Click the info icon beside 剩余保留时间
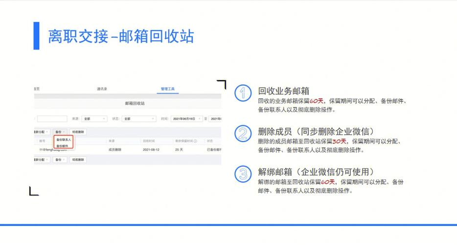Viewport: 457px width, 245px height. point(196,141)
